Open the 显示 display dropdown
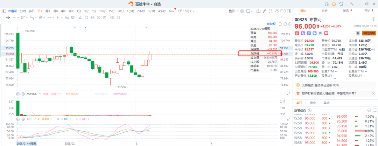 [233, 11]
